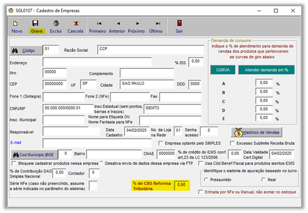Check Usa Cód.Benef.Fiscal para produtos isentos
The width and height of the screenshot is (308, 213).
tap(201, 163)
